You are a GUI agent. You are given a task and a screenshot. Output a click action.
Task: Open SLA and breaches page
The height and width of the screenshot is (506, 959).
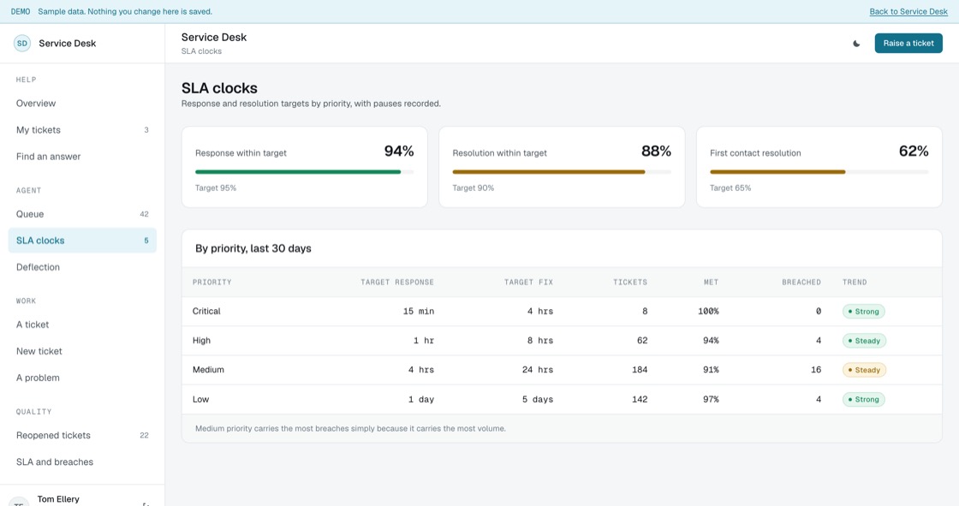(82, 462)
